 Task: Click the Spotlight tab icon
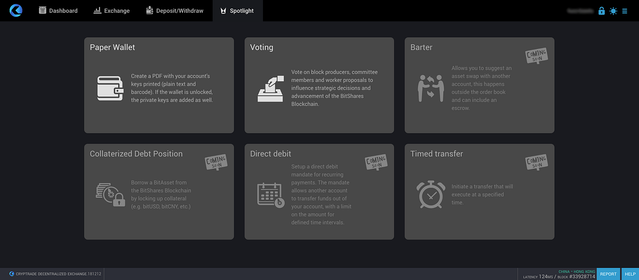224,11
